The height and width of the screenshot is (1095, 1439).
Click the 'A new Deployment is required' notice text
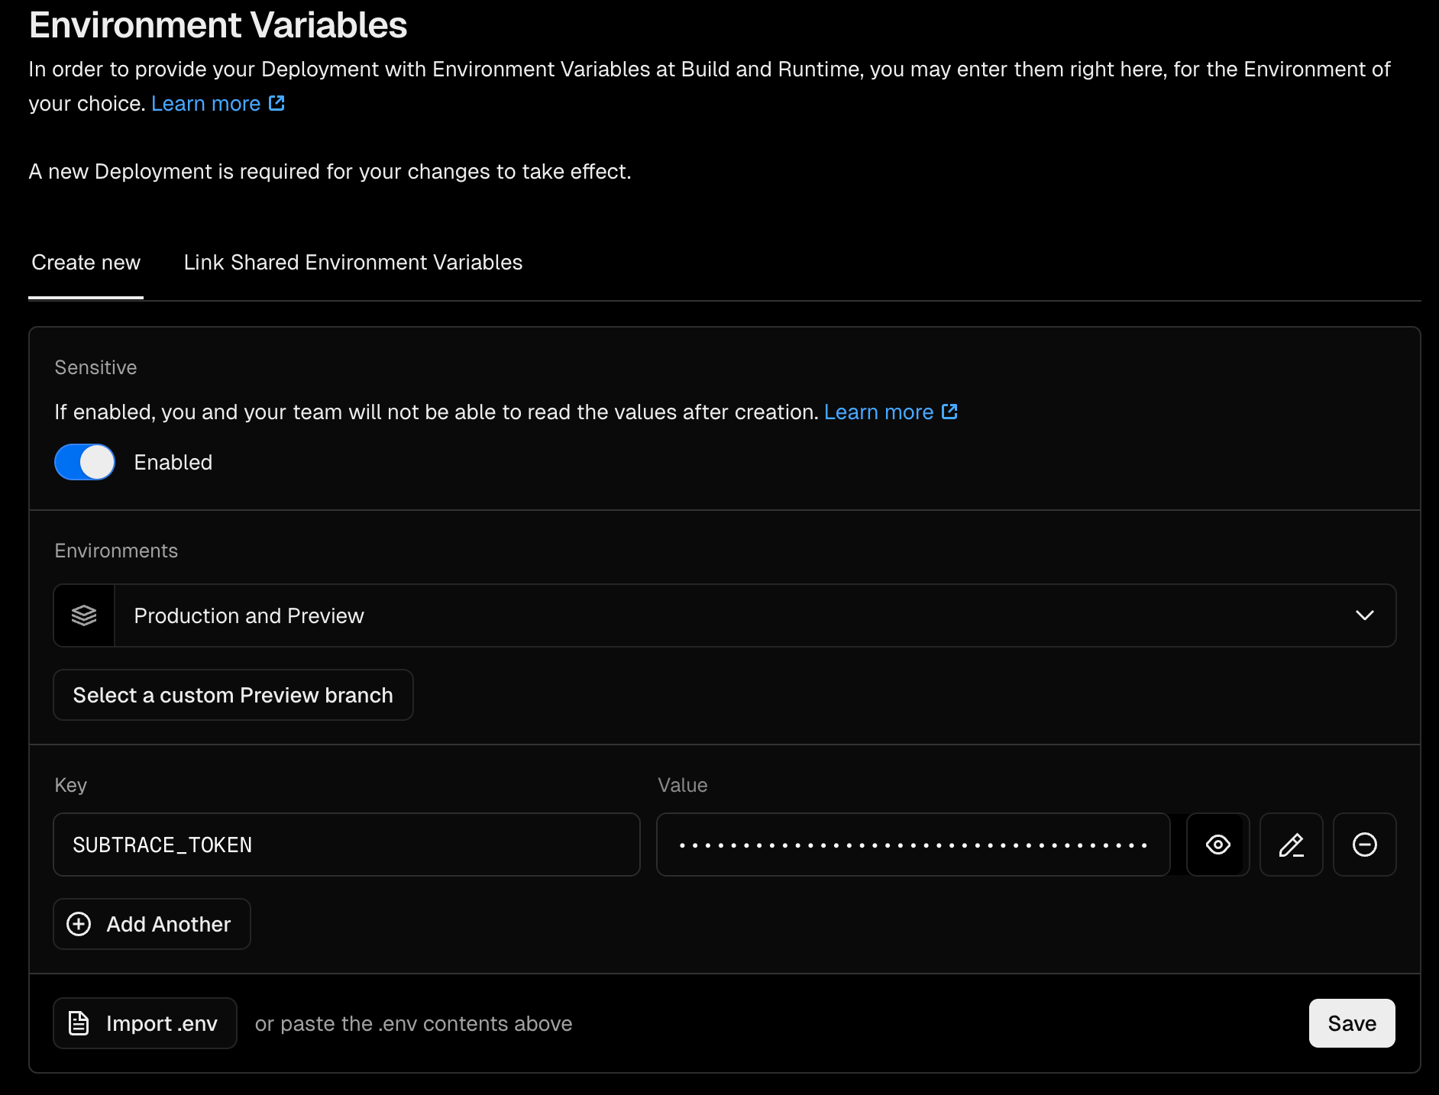(330, 172)
